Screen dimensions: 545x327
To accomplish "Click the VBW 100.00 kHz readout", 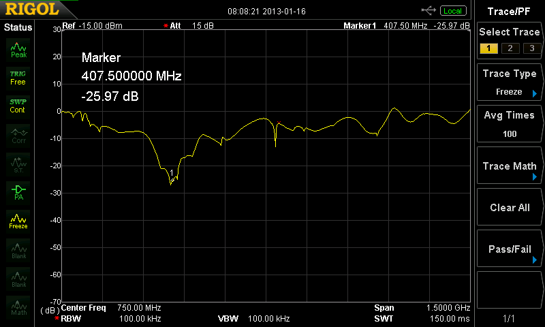I will (x=253, y=319).
